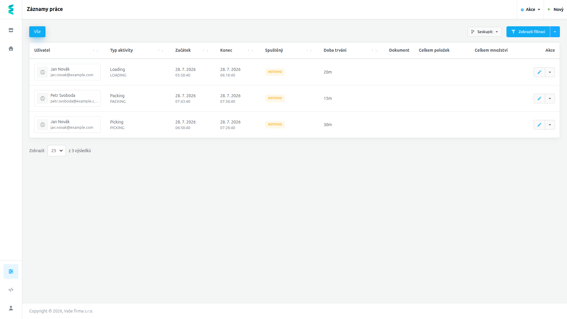Expand the arrow next to Zobrazit filtraci

tap(555, 32)
